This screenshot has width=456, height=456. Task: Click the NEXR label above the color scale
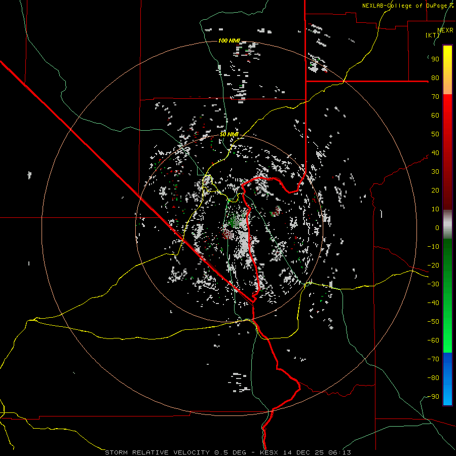tap(445, 30)
